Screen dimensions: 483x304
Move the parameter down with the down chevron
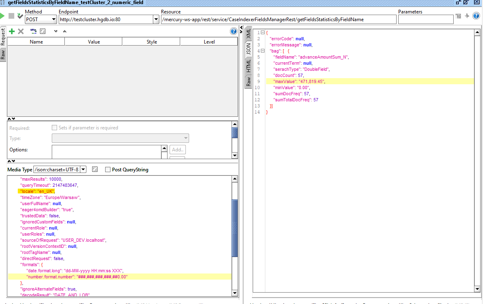56,31
